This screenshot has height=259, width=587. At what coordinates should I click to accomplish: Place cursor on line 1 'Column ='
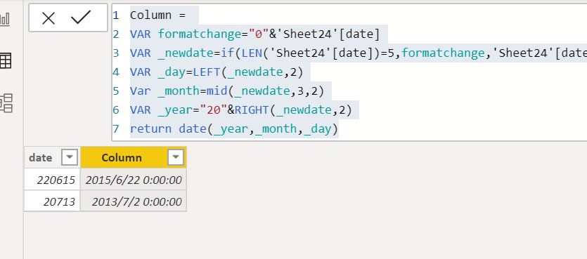point(157,15)
